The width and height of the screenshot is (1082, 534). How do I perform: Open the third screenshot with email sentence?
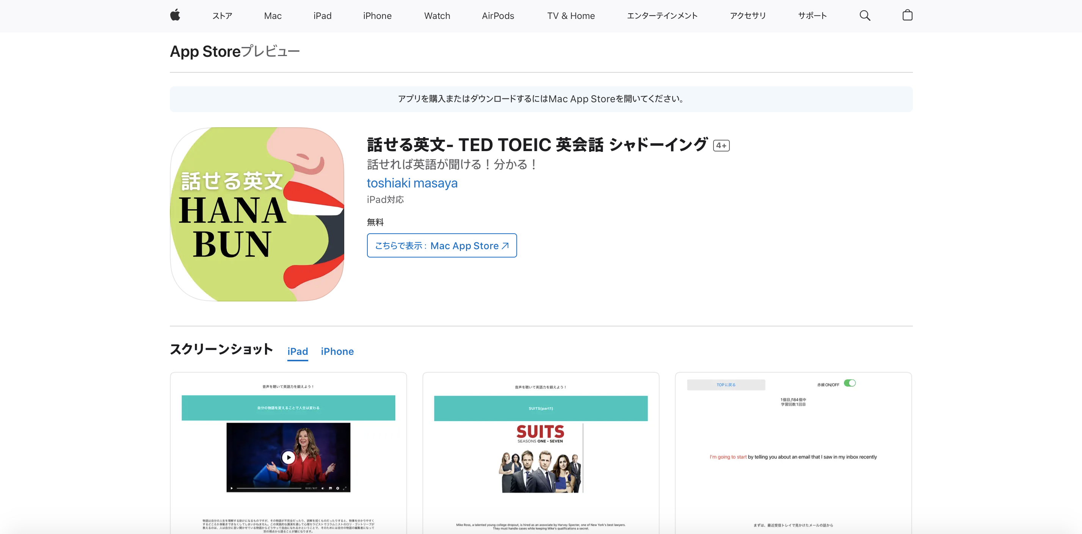(793, 453)
